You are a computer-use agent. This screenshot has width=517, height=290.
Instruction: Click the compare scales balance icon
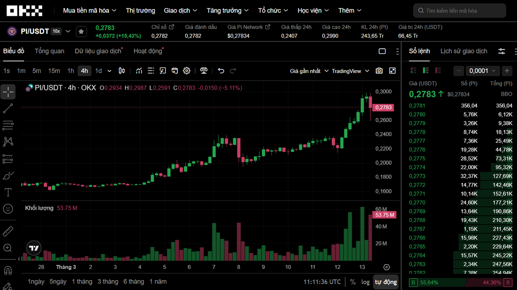[x=204, y=71]
